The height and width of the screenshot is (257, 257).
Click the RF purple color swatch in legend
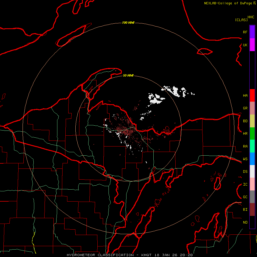tap(252, 32)
